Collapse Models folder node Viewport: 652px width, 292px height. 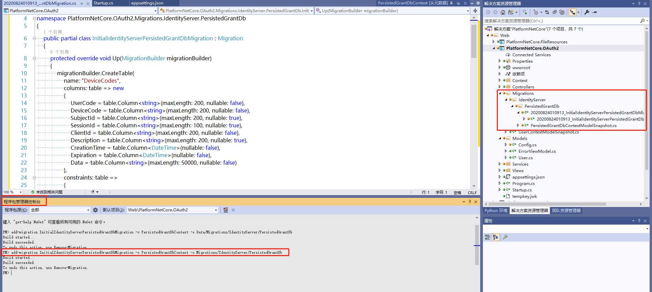click(500, 139)
